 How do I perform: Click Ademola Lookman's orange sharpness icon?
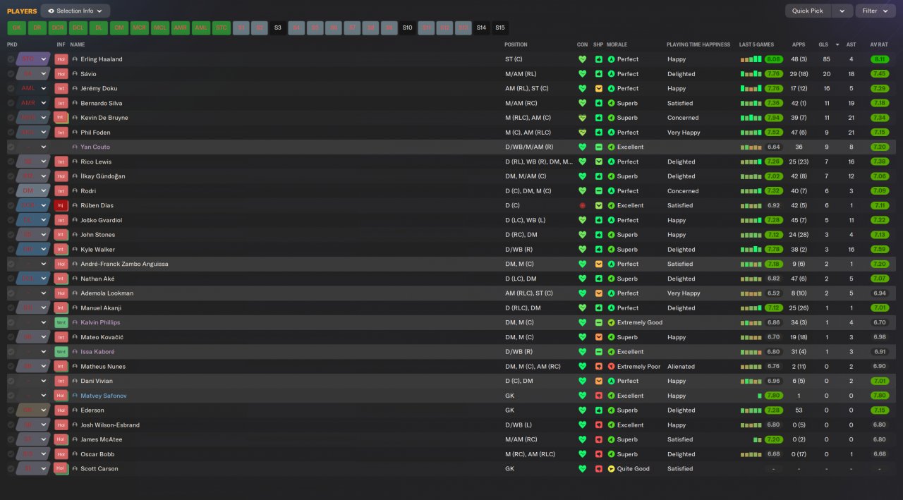pyautogui.click(x=598, y=293)
